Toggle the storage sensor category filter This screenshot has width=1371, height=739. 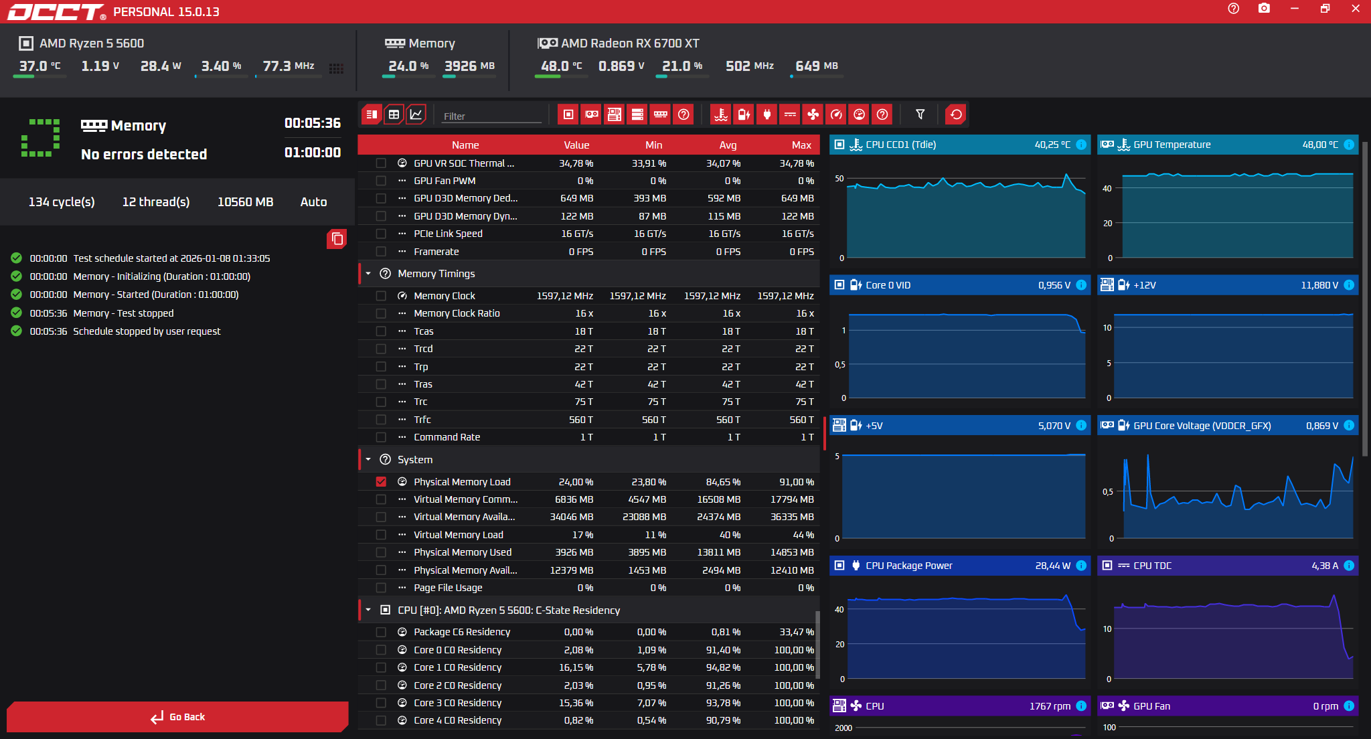[638, 114]
